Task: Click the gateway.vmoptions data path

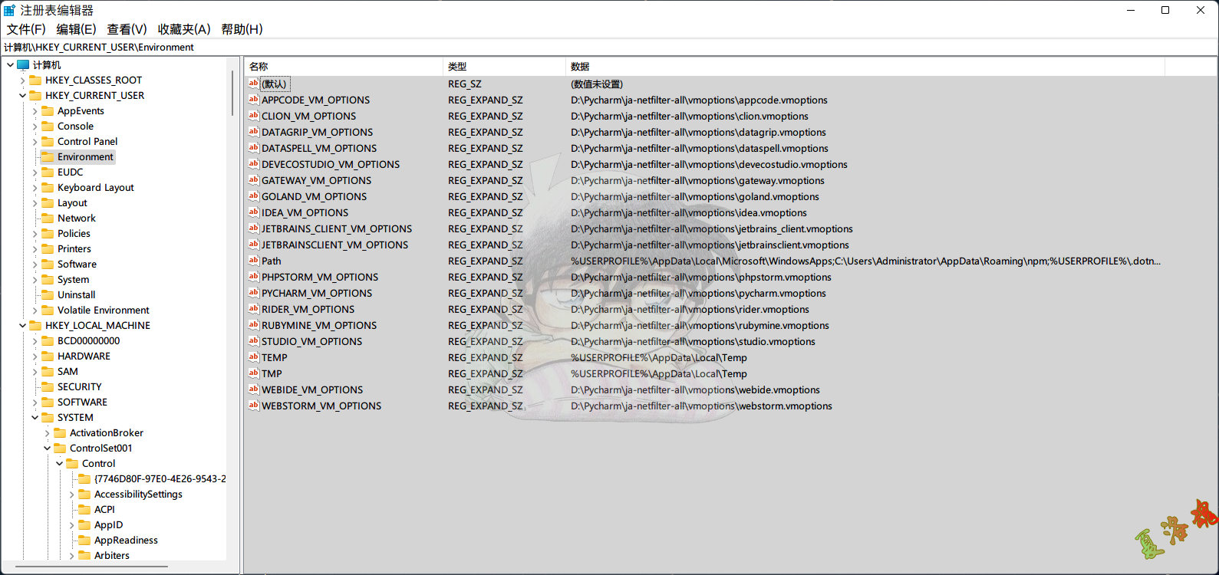Action: point(697,180)
